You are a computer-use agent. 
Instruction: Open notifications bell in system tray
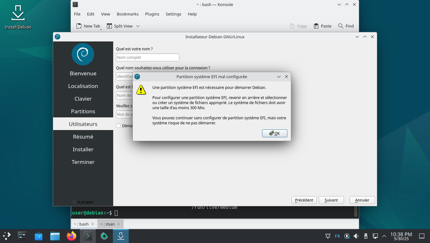328,236
